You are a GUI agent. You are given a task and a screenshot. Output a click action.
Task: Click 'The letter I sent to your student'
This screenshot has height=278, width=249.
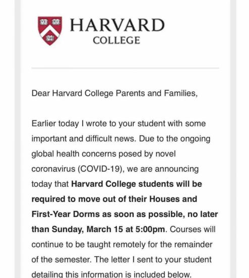(153, 260)
